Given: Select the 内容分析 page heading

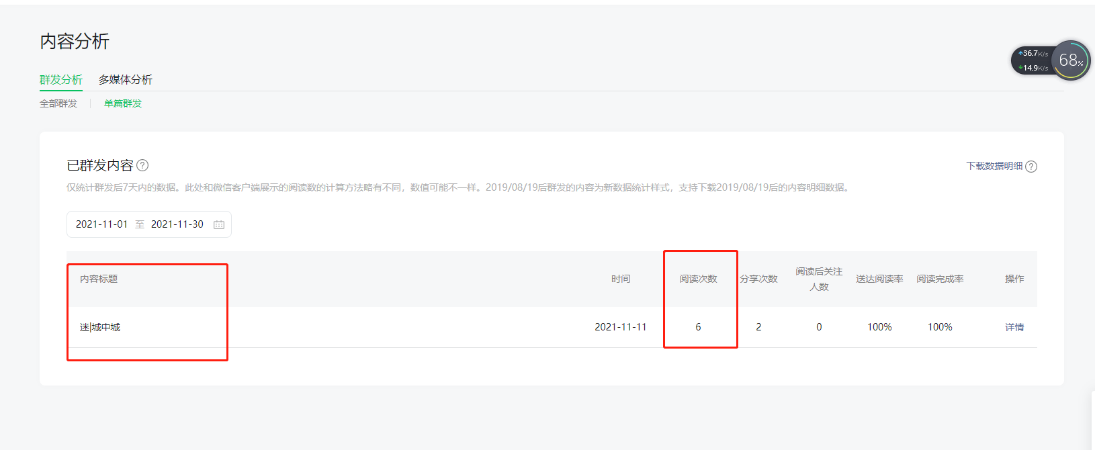Looking at the screenshot, I should 75,42.
